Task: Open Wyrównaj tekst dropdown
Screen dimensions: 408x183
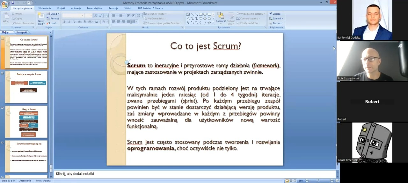Action: tap(155, 18)
